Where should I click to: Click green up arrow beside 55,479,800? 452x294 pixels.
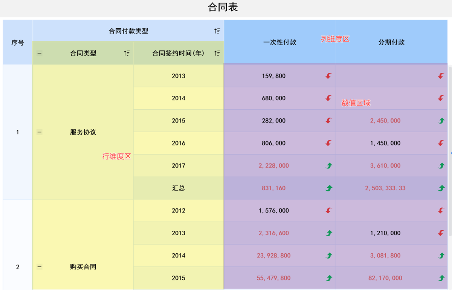coord(328,278)
